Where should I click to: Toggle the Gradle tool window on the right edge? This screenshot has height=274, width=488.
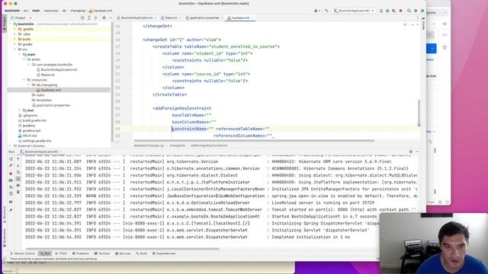tap(423, 24)
